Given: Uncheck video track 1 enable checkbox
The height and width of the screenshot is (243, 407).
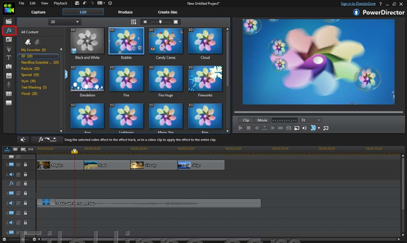Looking at the screenshot, I should [18, 165].
